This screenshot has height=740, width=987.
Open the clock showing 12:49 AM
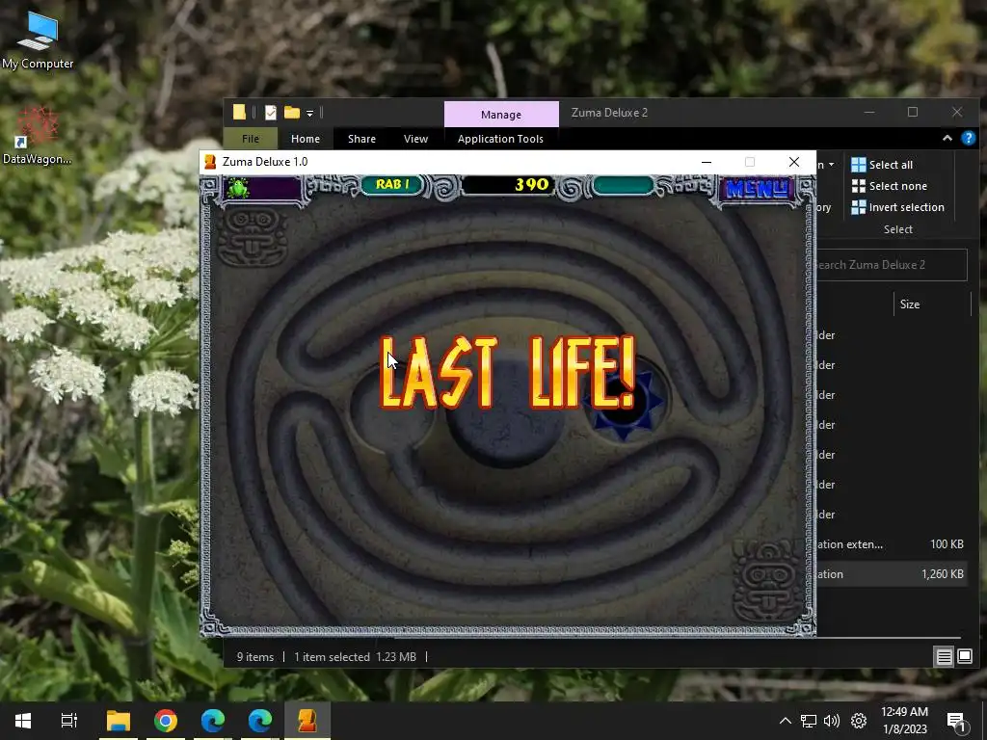904,721
